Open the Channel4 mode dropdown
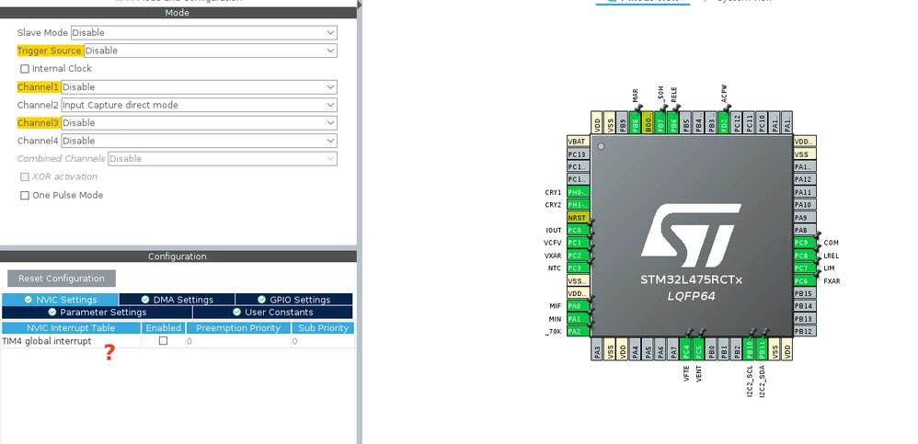This screenshot has width=918, height=444. [x=199, y=141]
